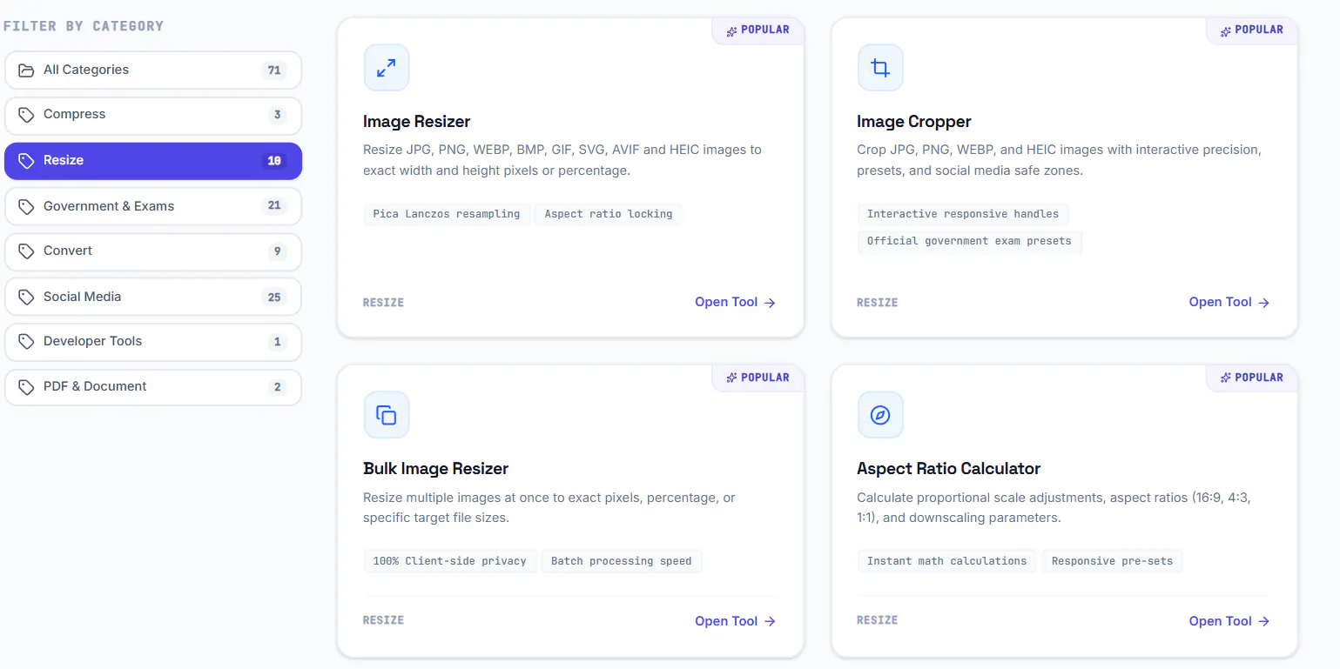This screenshot has height=669, width=1340.
Task: Click the Interactive responsive handles tag
Action: point(963,214)
